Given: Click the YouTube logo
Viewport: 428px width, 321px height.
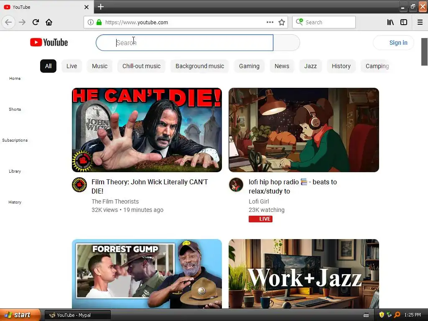Looking at the screenshot, I should pos(49,42).
